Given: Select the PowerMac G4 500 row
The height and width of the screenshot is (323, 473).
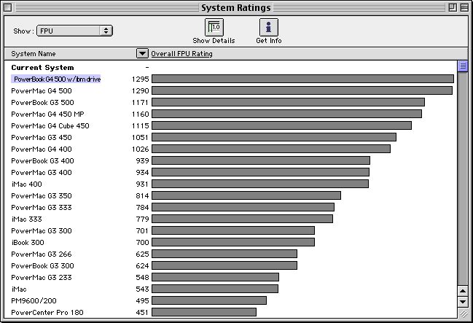Looking at the screenshot, I should tap(231, 91).
